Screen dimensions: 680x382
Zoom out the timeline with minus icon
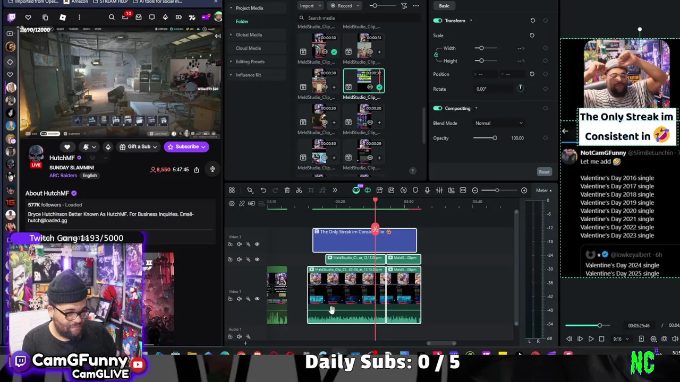(x=475, y=190)
